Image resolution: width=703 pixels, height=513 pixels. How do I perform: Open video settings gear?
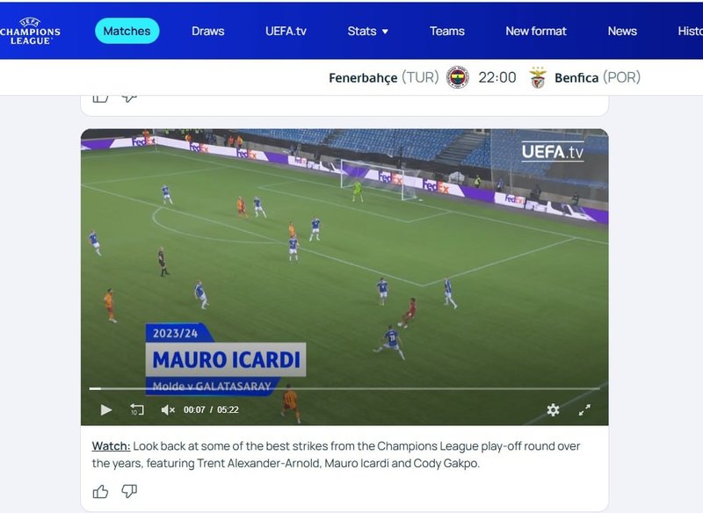553,409
